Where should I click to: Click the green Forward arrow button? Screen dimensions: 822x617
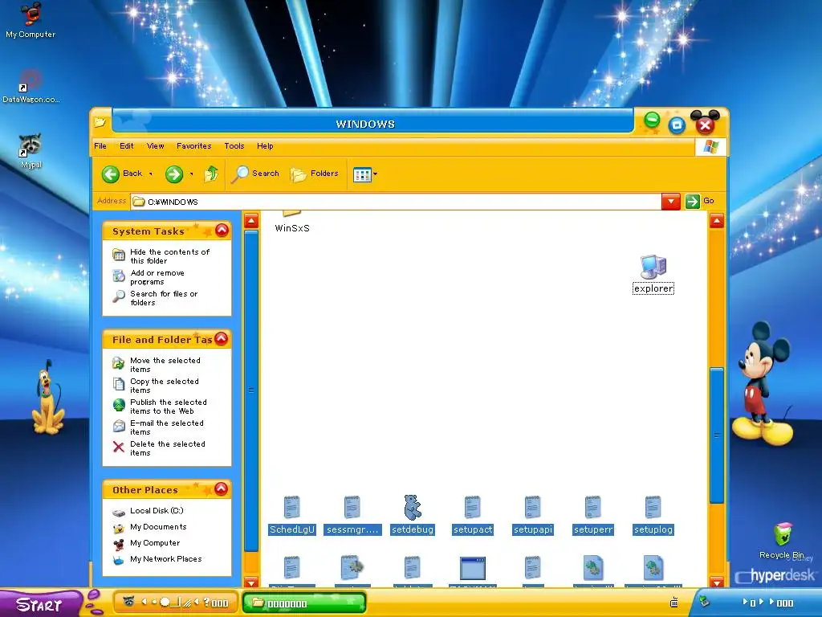coord(174,174)
